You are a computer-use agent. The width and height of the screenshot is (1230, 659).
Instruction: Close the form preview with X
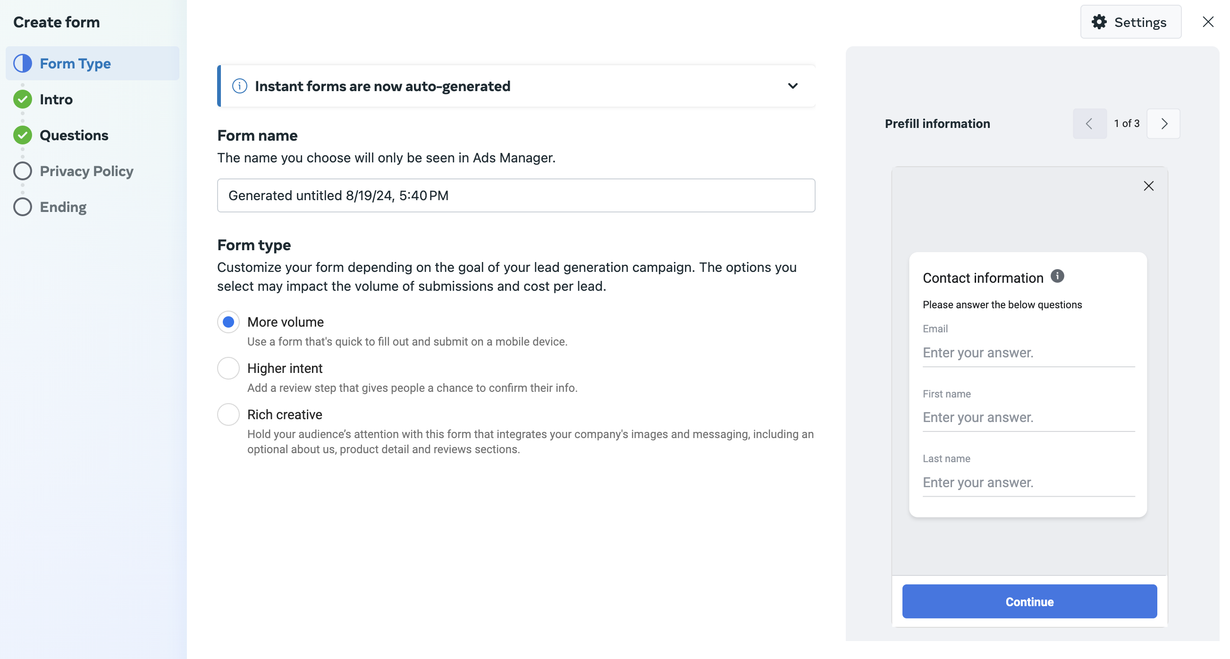[x=1148, y=186]
